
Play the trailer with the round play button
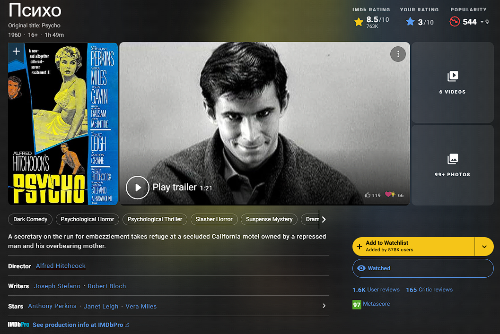138,188
